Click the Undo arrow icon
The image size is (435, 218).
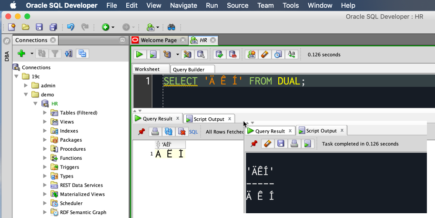tap(71, 27)
